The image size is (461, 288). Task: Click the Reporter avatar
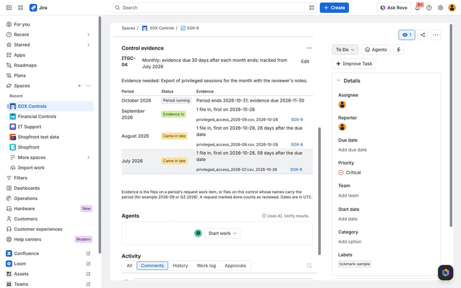click(342, 127)
